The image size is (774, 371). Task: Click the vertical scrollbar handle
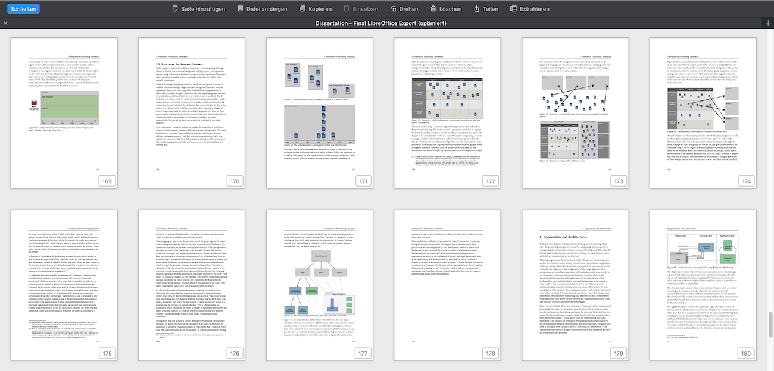[770, 325]
